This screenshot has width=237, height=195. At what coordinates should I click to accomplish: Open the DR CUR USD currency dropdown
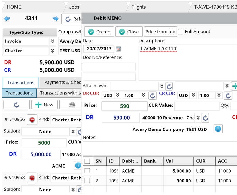118,95
